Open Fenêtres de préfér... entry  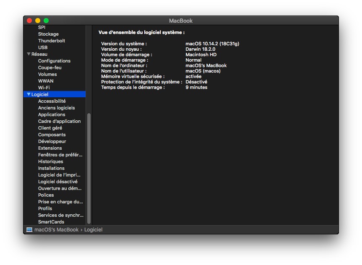(x=60, y=154)
